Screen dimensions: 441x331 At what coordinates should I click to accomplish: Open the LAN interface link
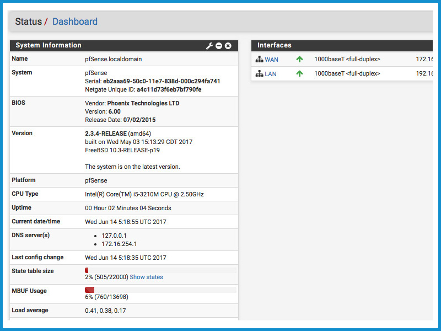click(x=271, y=74)
